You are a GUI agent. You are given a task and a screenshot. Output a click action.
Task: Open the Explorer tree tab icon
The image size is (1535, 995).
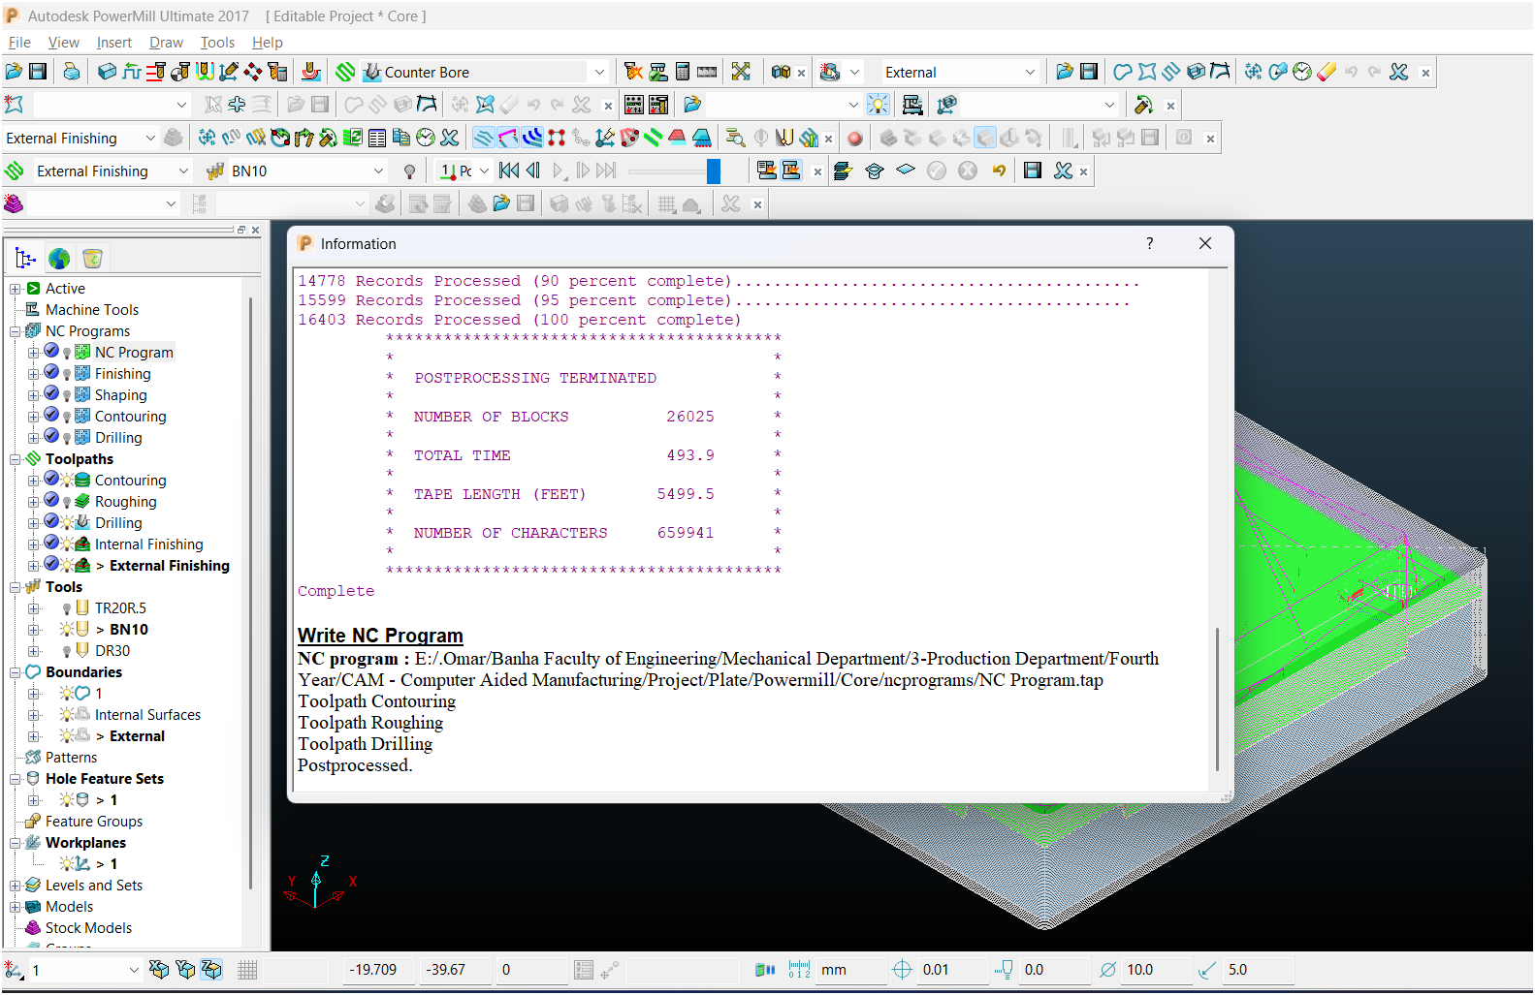[x=26, y=259]
